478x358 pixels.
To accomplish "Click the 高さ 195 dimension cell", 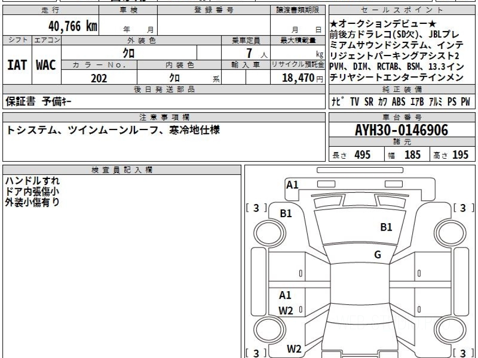I will 453,155.
